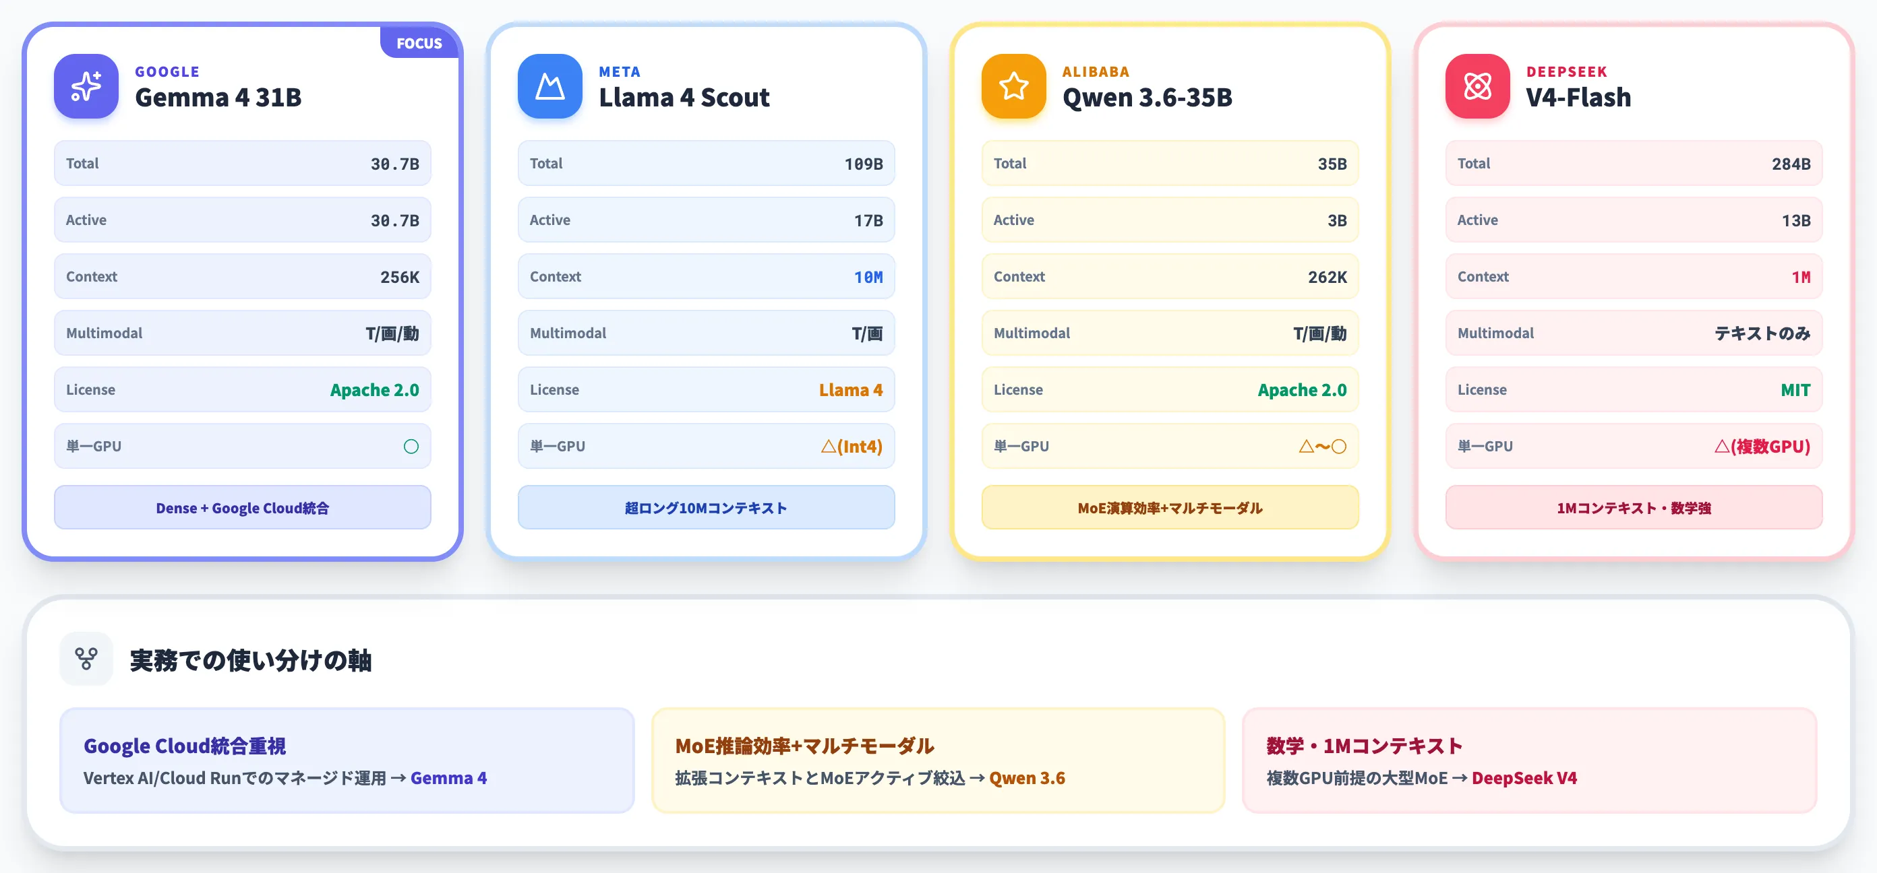Click Gemma's Multimodal value T/画/動
This screenshot has height=873, width=1877.
click(x=392, y=333)
